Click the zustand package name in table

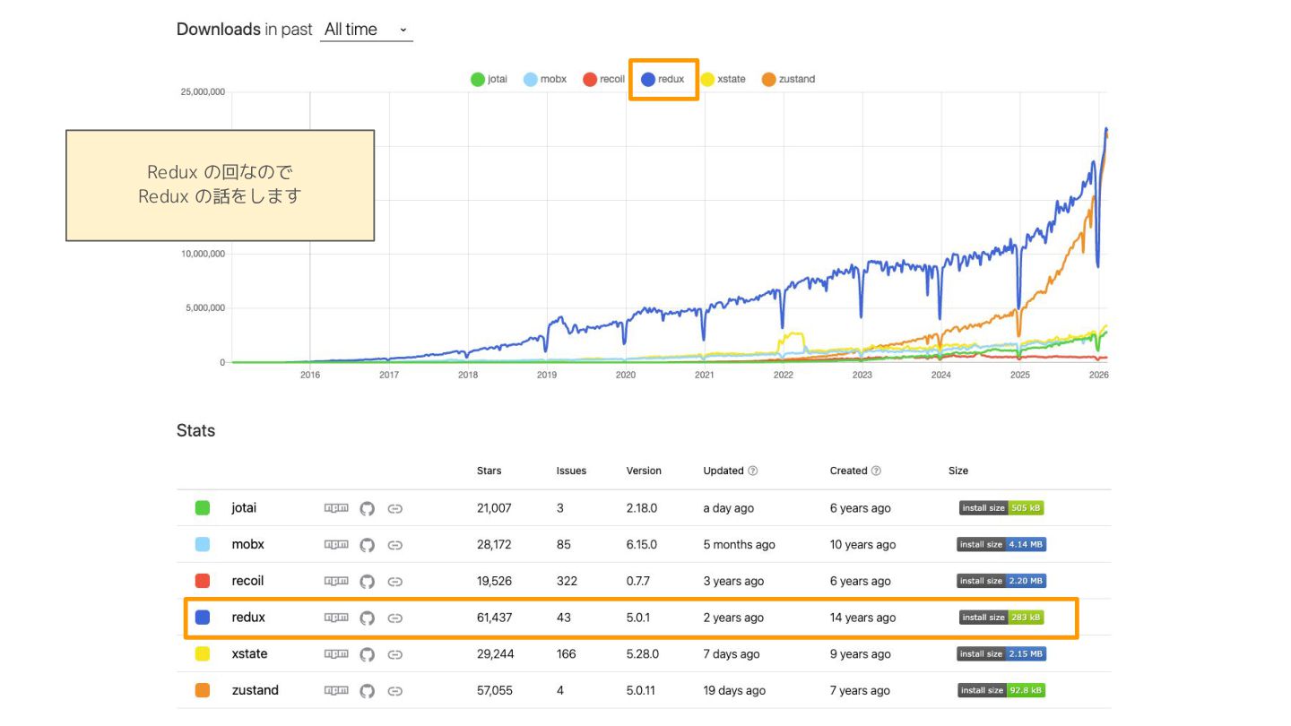[x=255, y=691]
